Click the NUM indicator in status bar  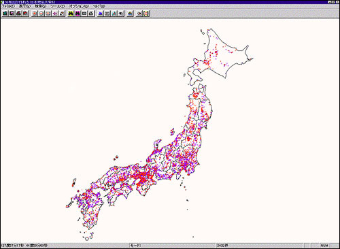tap(324, 246)
